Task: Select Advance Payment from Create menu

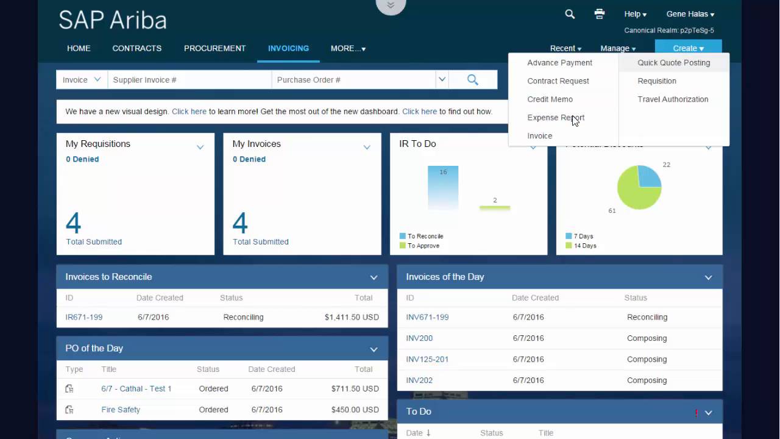Action: pyautogui.click(x=560, y=63)
